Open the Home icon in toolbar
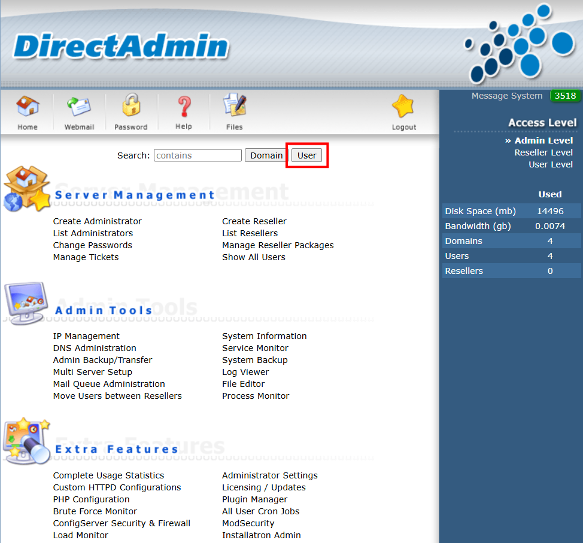Screen dimensions: 583x543 28,106
